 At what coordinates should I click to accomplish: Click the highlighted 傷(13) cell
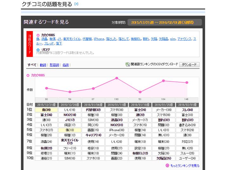coord(70,130)
